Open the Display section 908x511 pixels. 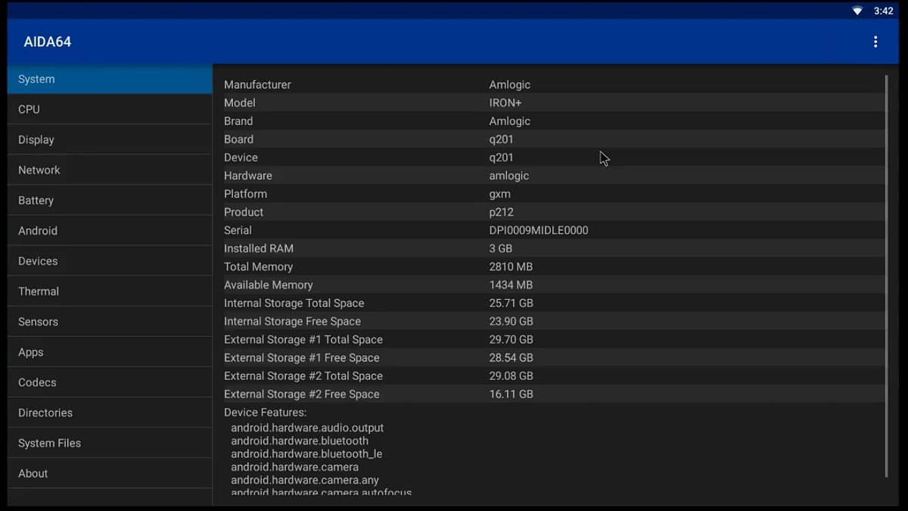pyautogui.click(x=110, y=139)
